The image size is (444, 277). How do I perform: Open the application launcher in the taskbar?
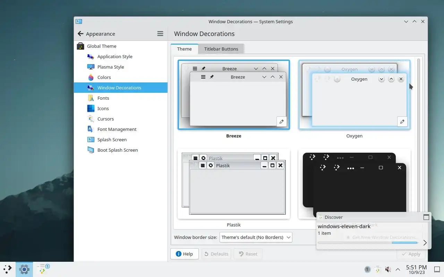[x=8, y=269]
